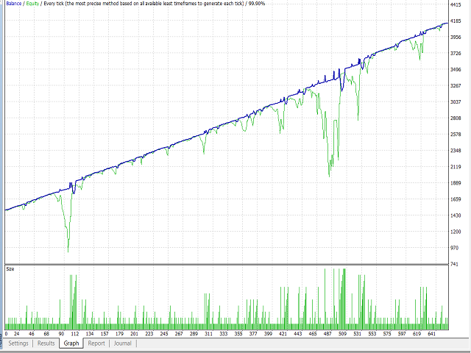Click the blue Balance legend label
471x353 pixels.
(x=13, y=4)
